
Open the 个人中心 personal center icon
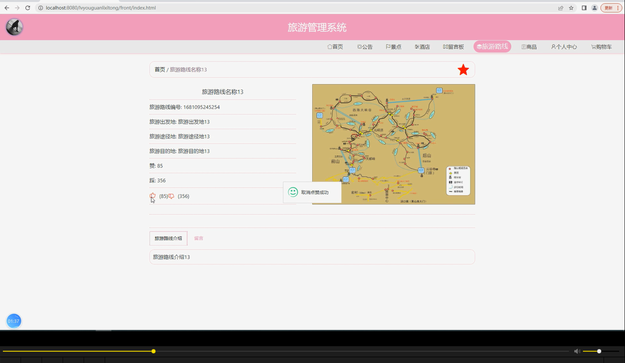tap(553, 47)
